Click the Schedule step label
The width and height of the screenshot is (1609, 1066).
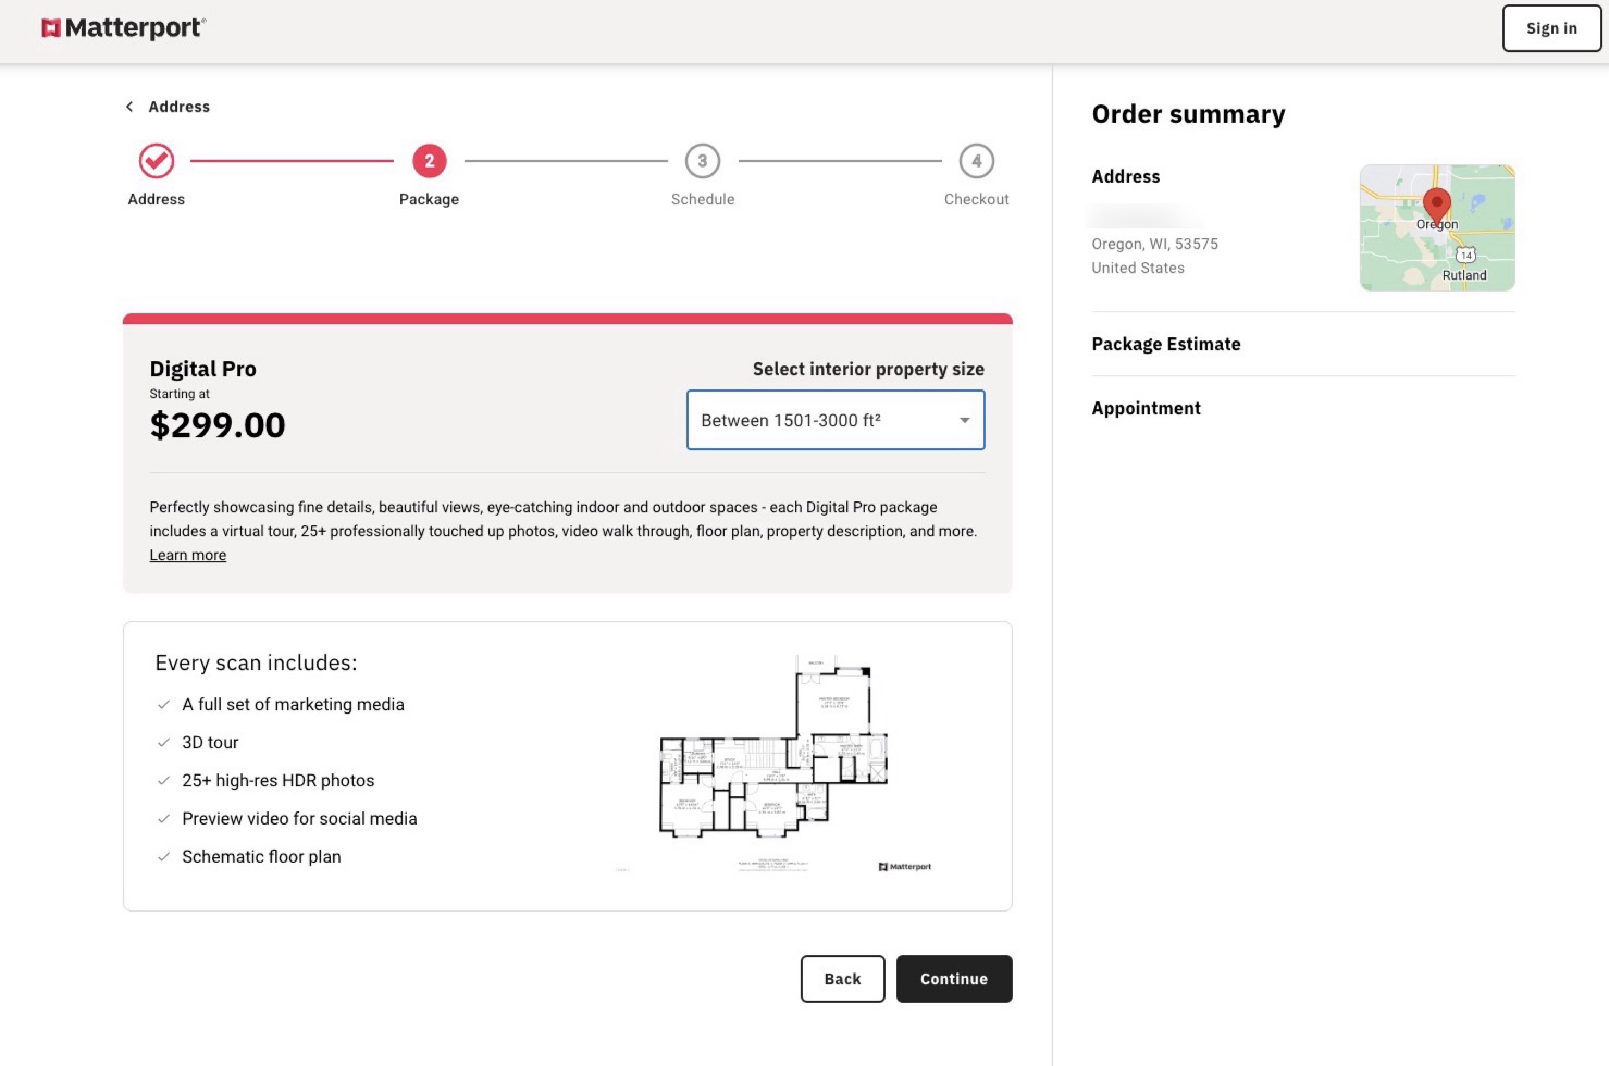(x=702, y=199)
